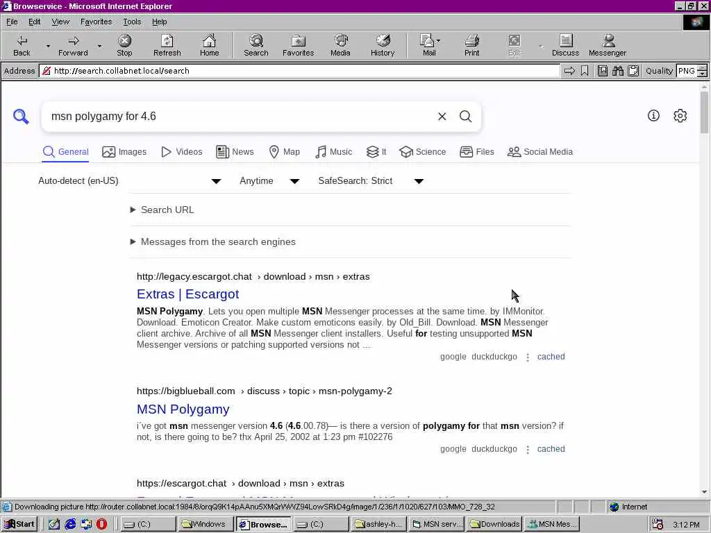711x533 pixels.
Task: Stop loading the page
Action: [124, 45]
